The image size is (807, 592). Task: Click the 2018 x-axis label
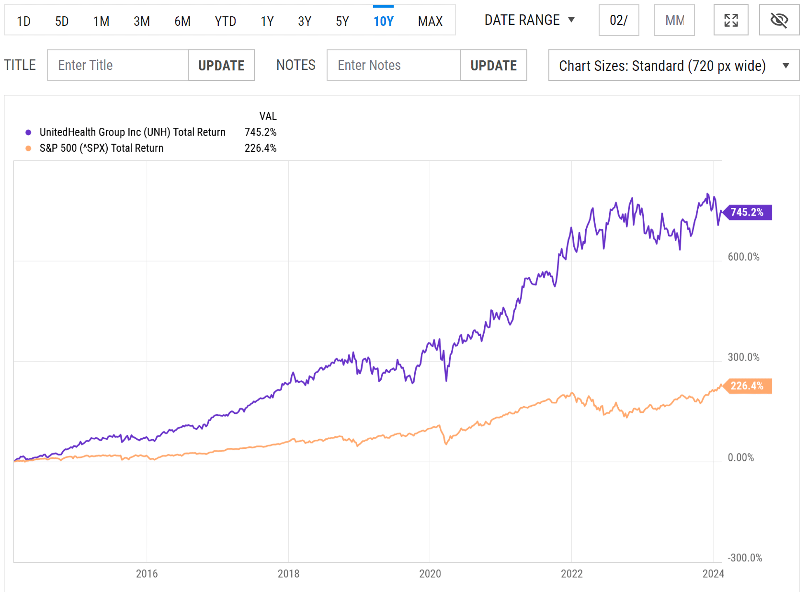coord(288,574)
